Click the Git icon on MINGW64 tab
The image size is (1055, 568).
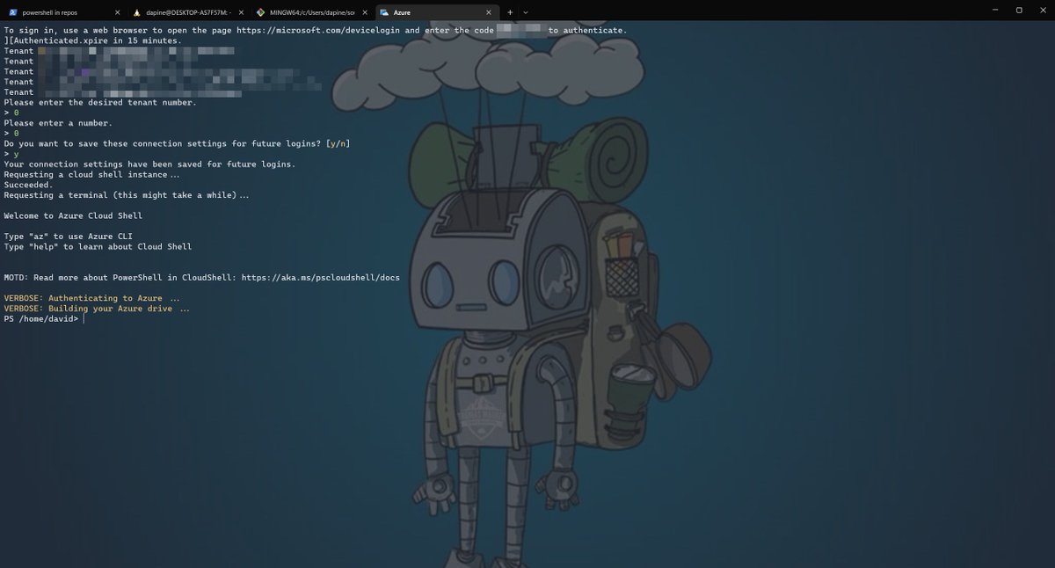[x=260, y=12]
